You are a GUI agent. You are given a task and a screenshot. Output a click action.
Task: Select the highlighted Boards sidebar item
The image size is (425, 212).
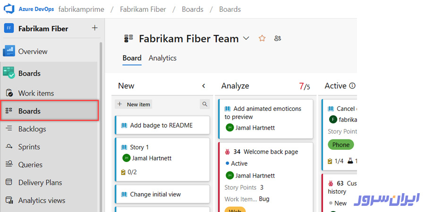[x=49, y=111]
